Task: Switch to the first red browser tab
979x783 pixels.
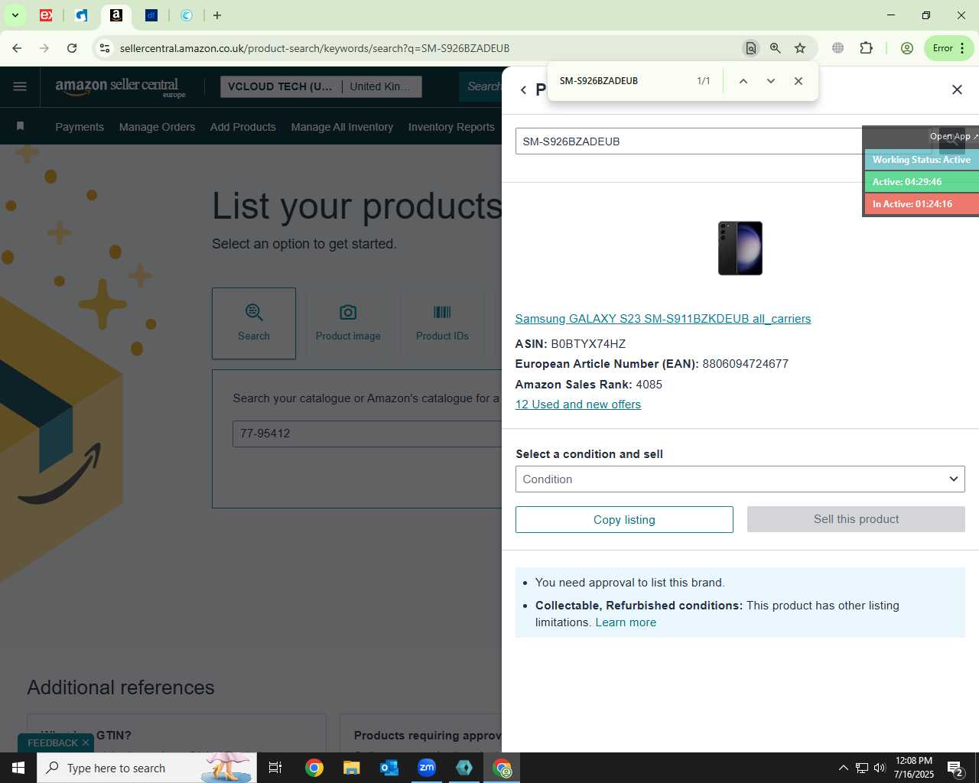Action: (46, 15)
